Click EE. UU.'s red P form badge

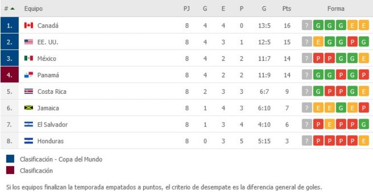[x=352, y=42]
